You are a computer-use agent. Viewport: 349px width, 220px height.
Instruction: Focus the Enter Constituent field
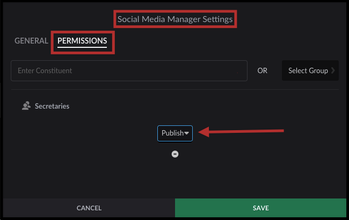129,70
